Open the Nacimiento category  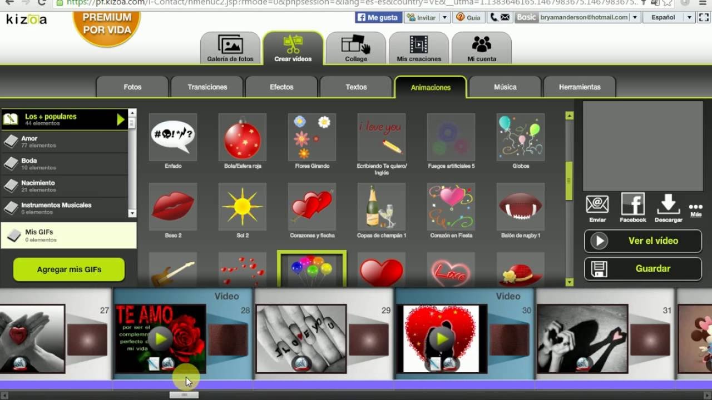click(65, 186)
